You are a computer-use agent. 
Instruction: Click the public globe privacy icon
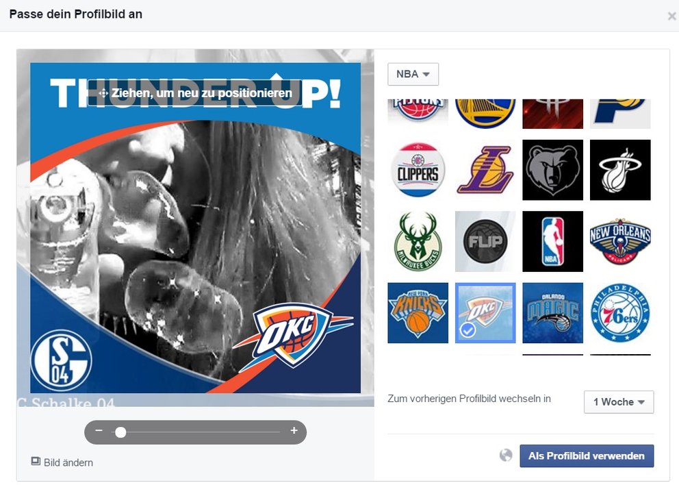click(505, 455)
